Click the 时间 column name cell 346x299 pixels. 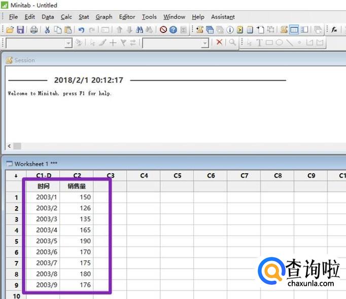pos(43,186)
